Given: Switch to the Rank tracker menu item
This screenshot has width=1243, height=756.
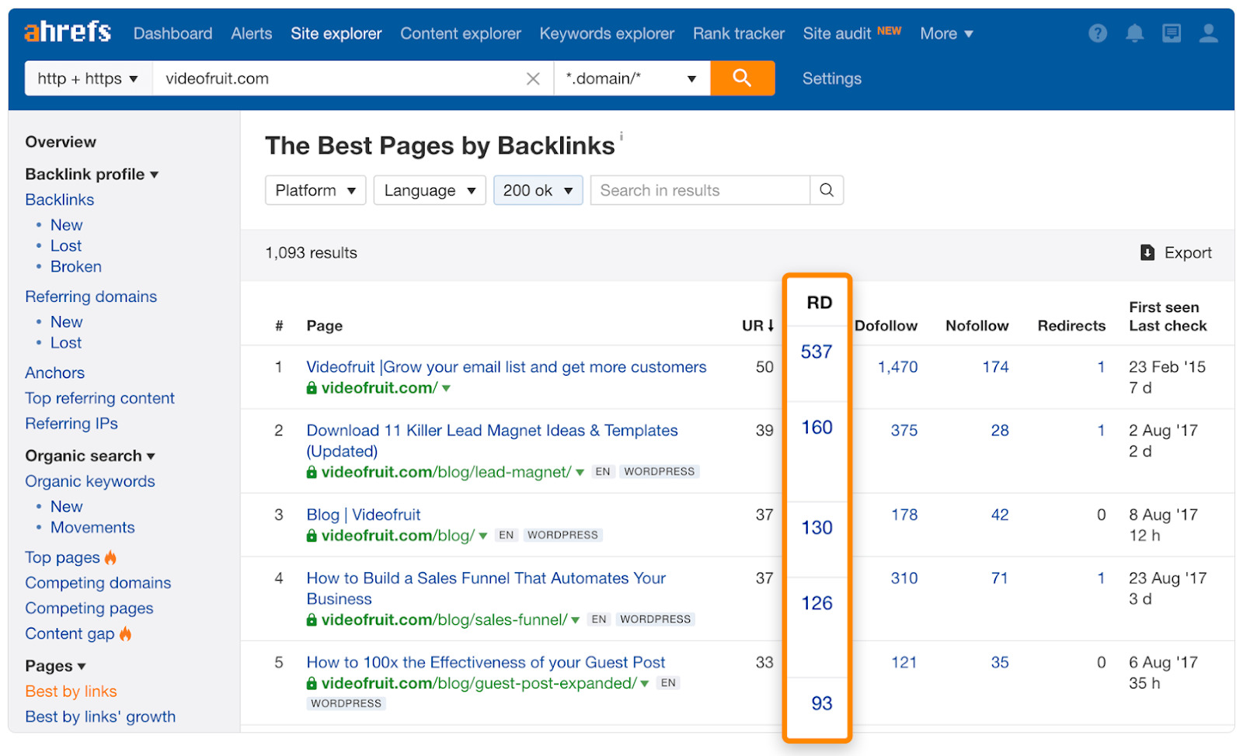Looking at the screenshot, I should [x=738, y=33].
